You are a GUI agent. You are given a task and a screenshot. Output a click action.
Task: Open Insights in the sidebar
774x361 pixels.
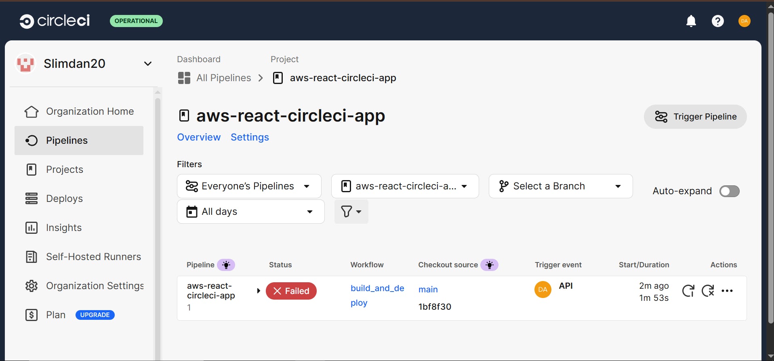point(79,228)
